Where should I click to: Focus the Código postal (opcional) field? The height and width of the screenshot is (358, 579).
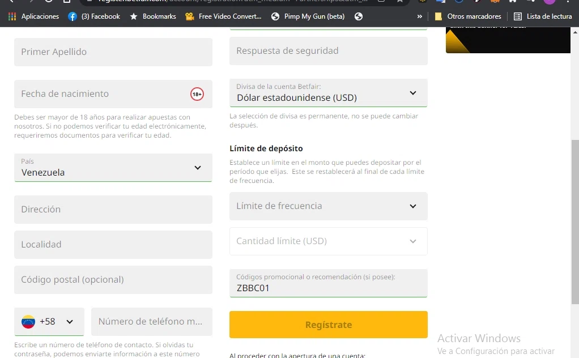coord(113,280)
